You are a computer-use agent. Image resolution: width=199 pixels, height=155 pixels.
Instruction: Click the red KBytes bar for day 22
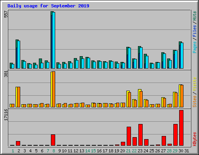134,141
